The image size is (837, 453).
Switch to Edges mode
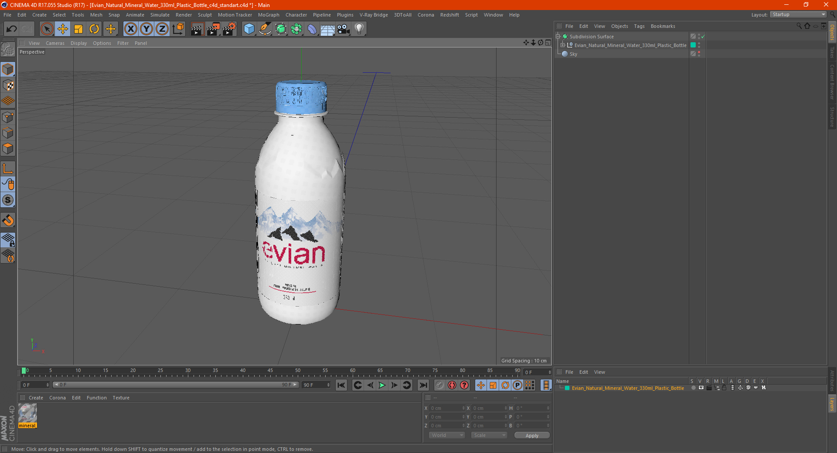(x=8, y=133)
